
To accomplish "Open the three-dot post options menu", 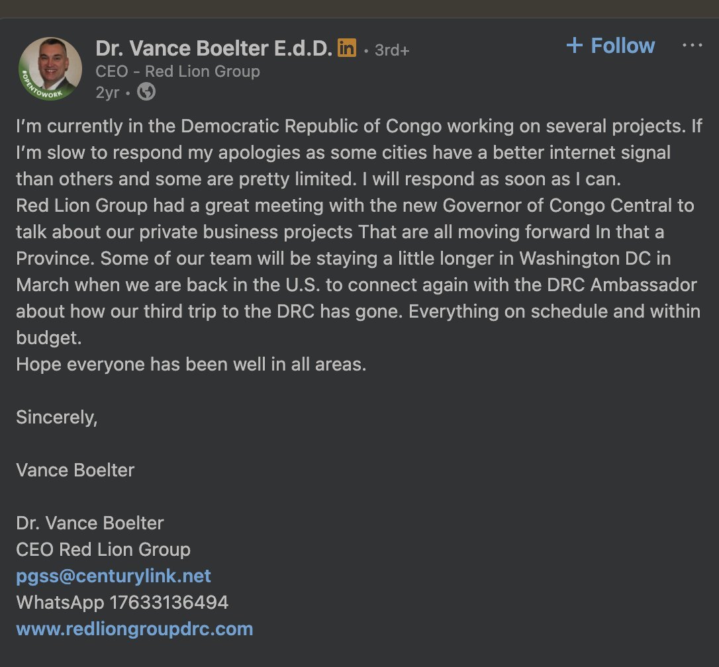I will tap(692, 46).
